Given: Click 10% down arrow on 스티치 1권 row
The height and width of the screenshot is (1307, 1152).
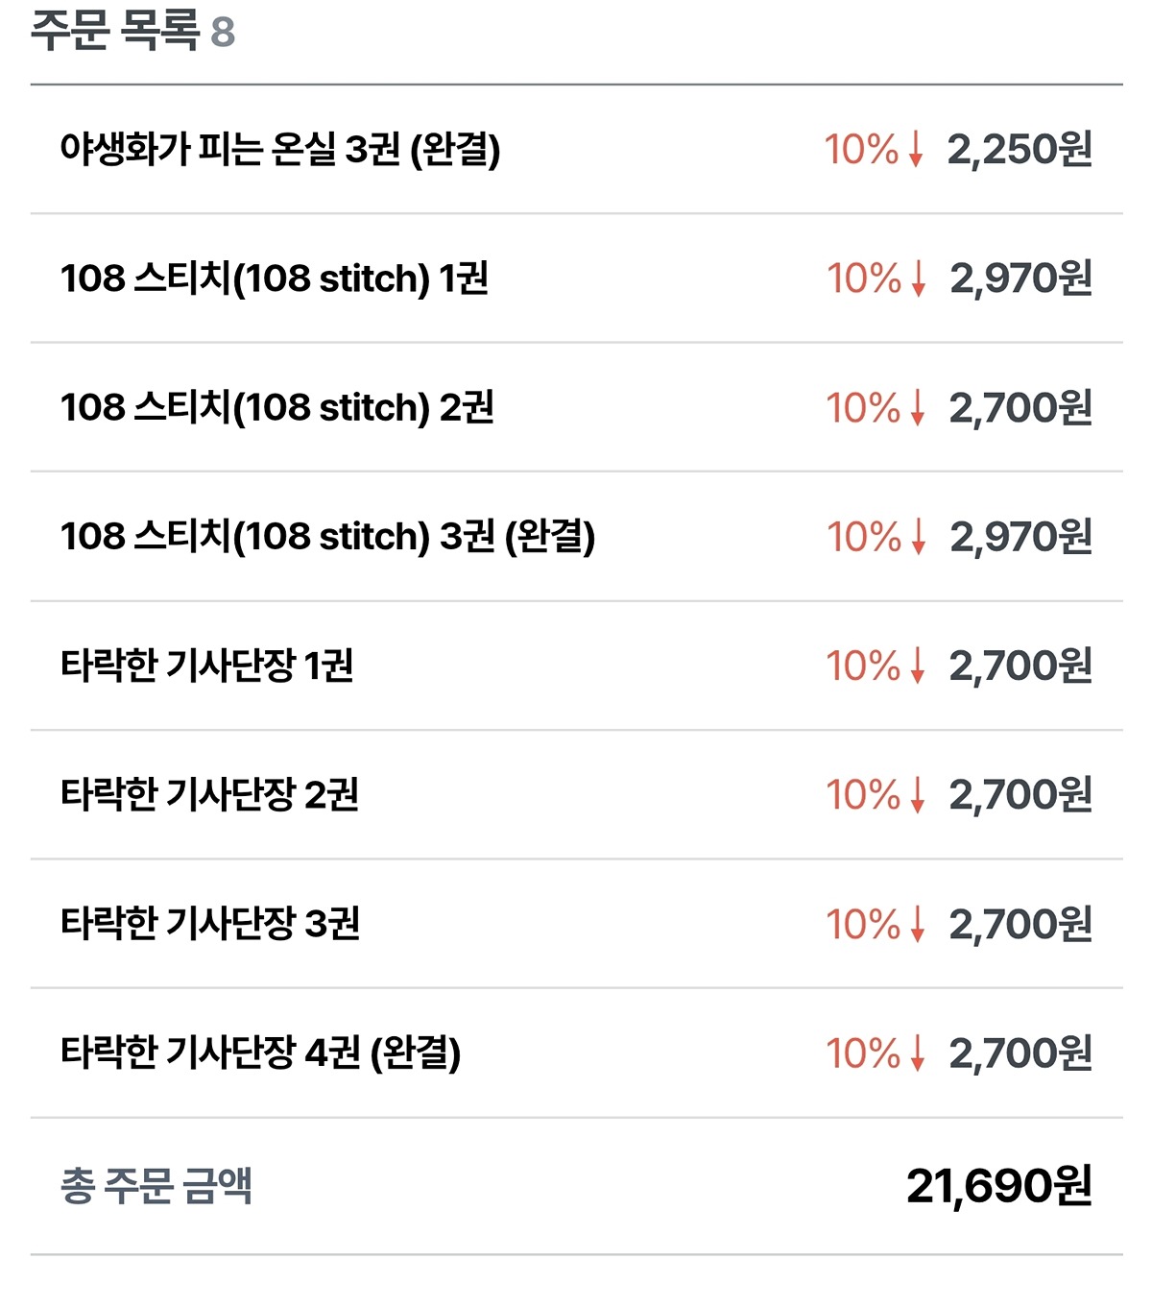Looking at the screenshot, I should pyautogui.click(x=918, y=278).
